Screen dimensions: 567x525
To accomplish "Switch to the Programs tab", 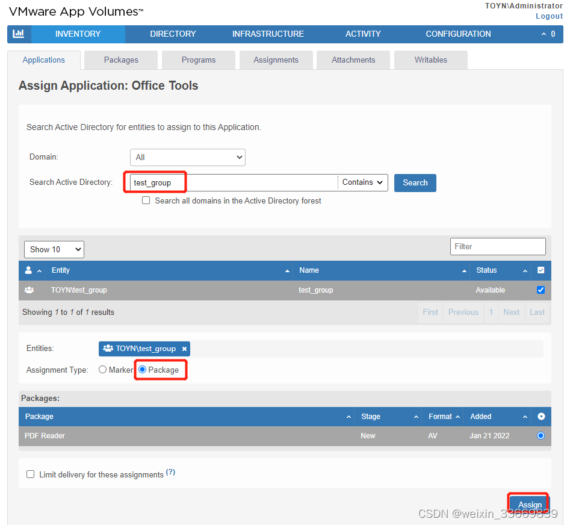I will [199, 60].
